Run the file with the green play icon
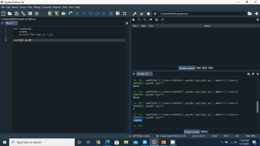 tap(43, 14)
